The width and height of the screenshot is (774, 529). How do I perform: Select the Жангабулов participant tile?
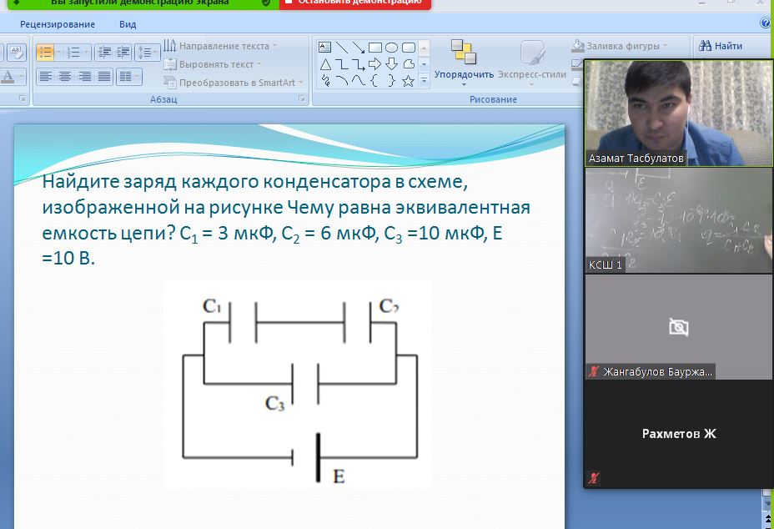click(679, 327)
